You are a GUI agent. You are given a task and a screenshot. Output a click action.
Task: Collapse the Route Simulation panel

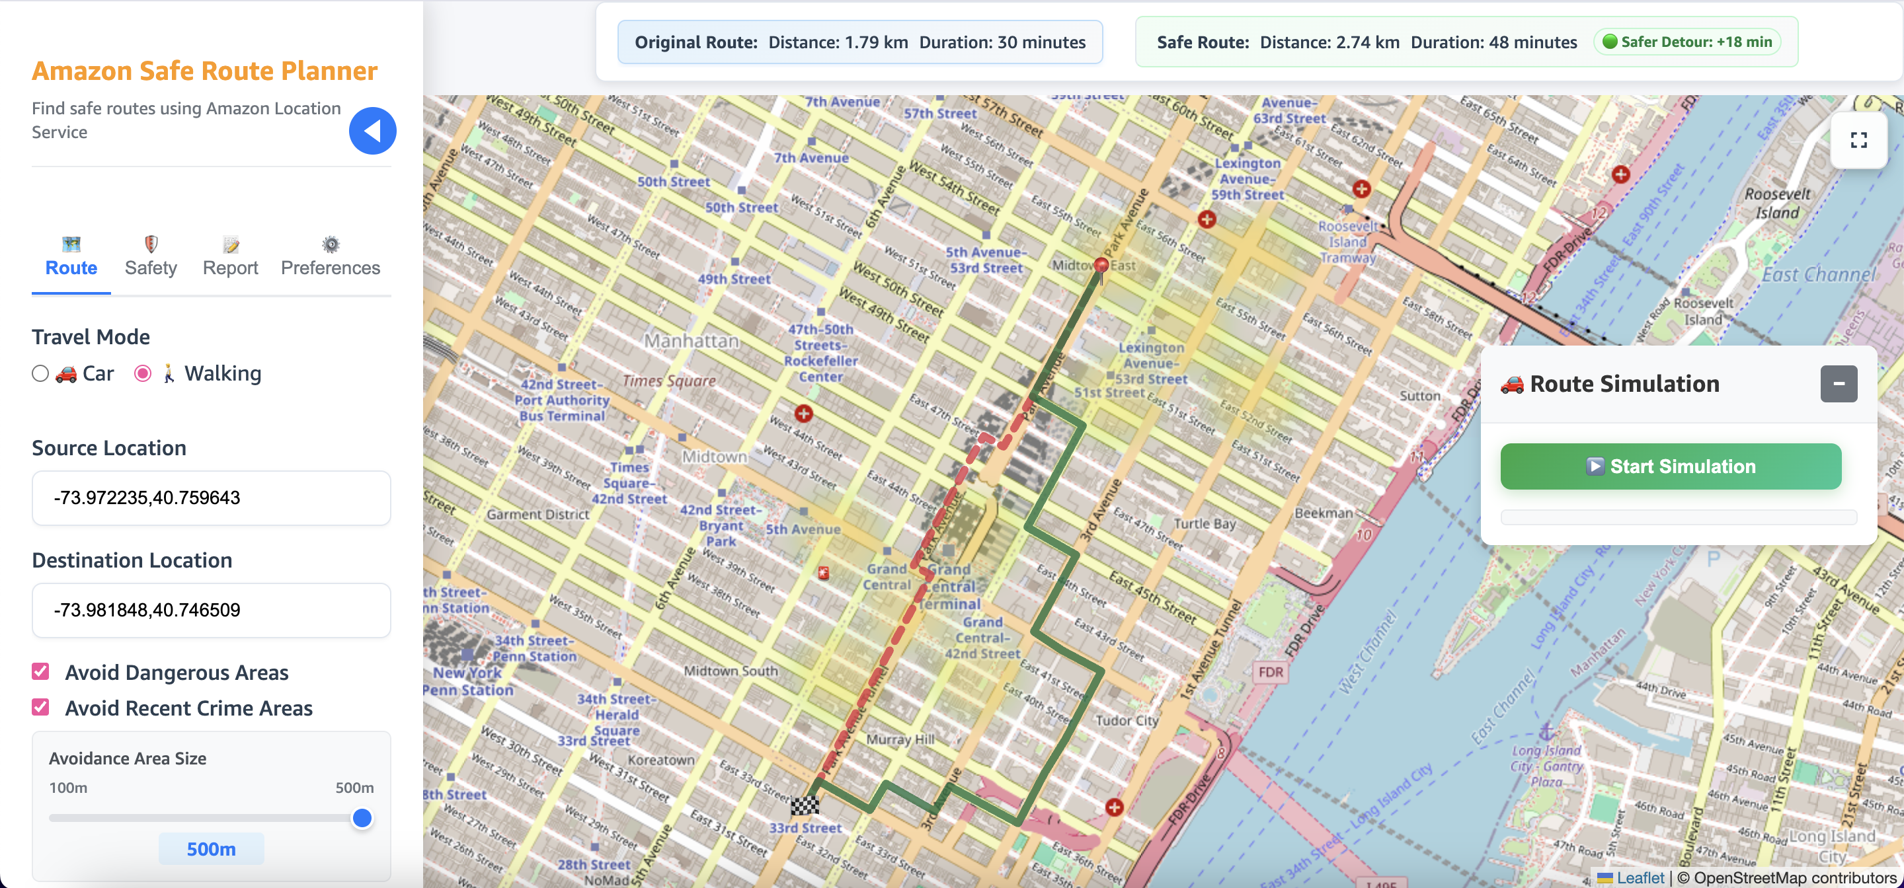[x=1840, y=383]
